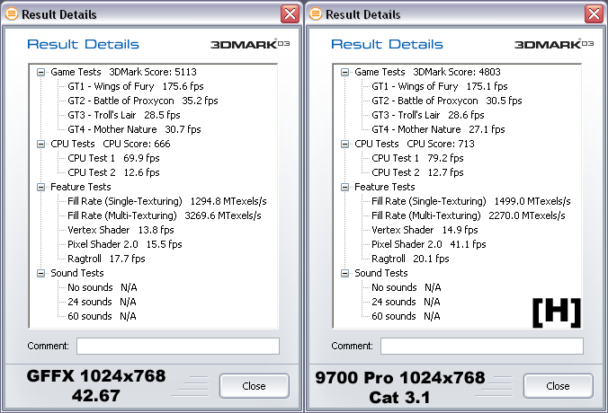Select CPU Test 2 12.6 fps

113,172
